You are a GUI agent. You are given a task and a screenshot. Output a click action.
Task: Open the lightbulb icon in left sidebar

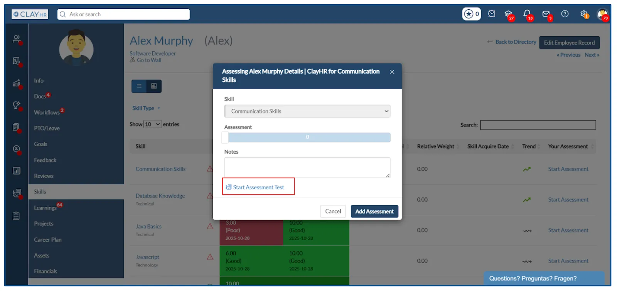17,105
